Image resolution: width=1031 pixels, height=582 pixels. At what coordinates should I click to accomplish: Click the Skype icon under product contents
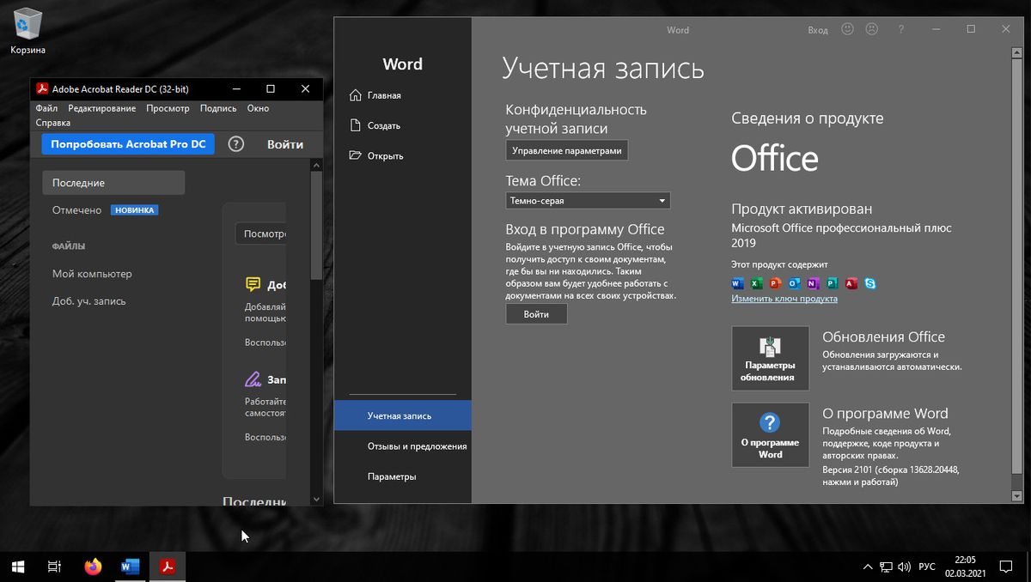870,283
